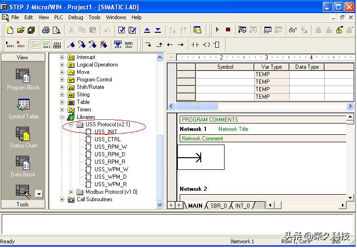357x248 pixels.
Task: Expand the Timers instruction folder
Action: [62, 109]
